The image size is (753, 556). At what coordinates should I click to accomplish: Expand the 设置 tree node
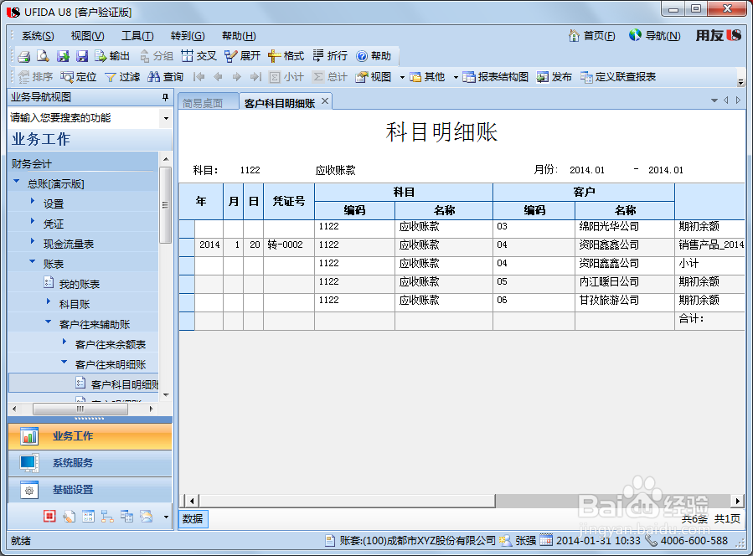point(33,201)
